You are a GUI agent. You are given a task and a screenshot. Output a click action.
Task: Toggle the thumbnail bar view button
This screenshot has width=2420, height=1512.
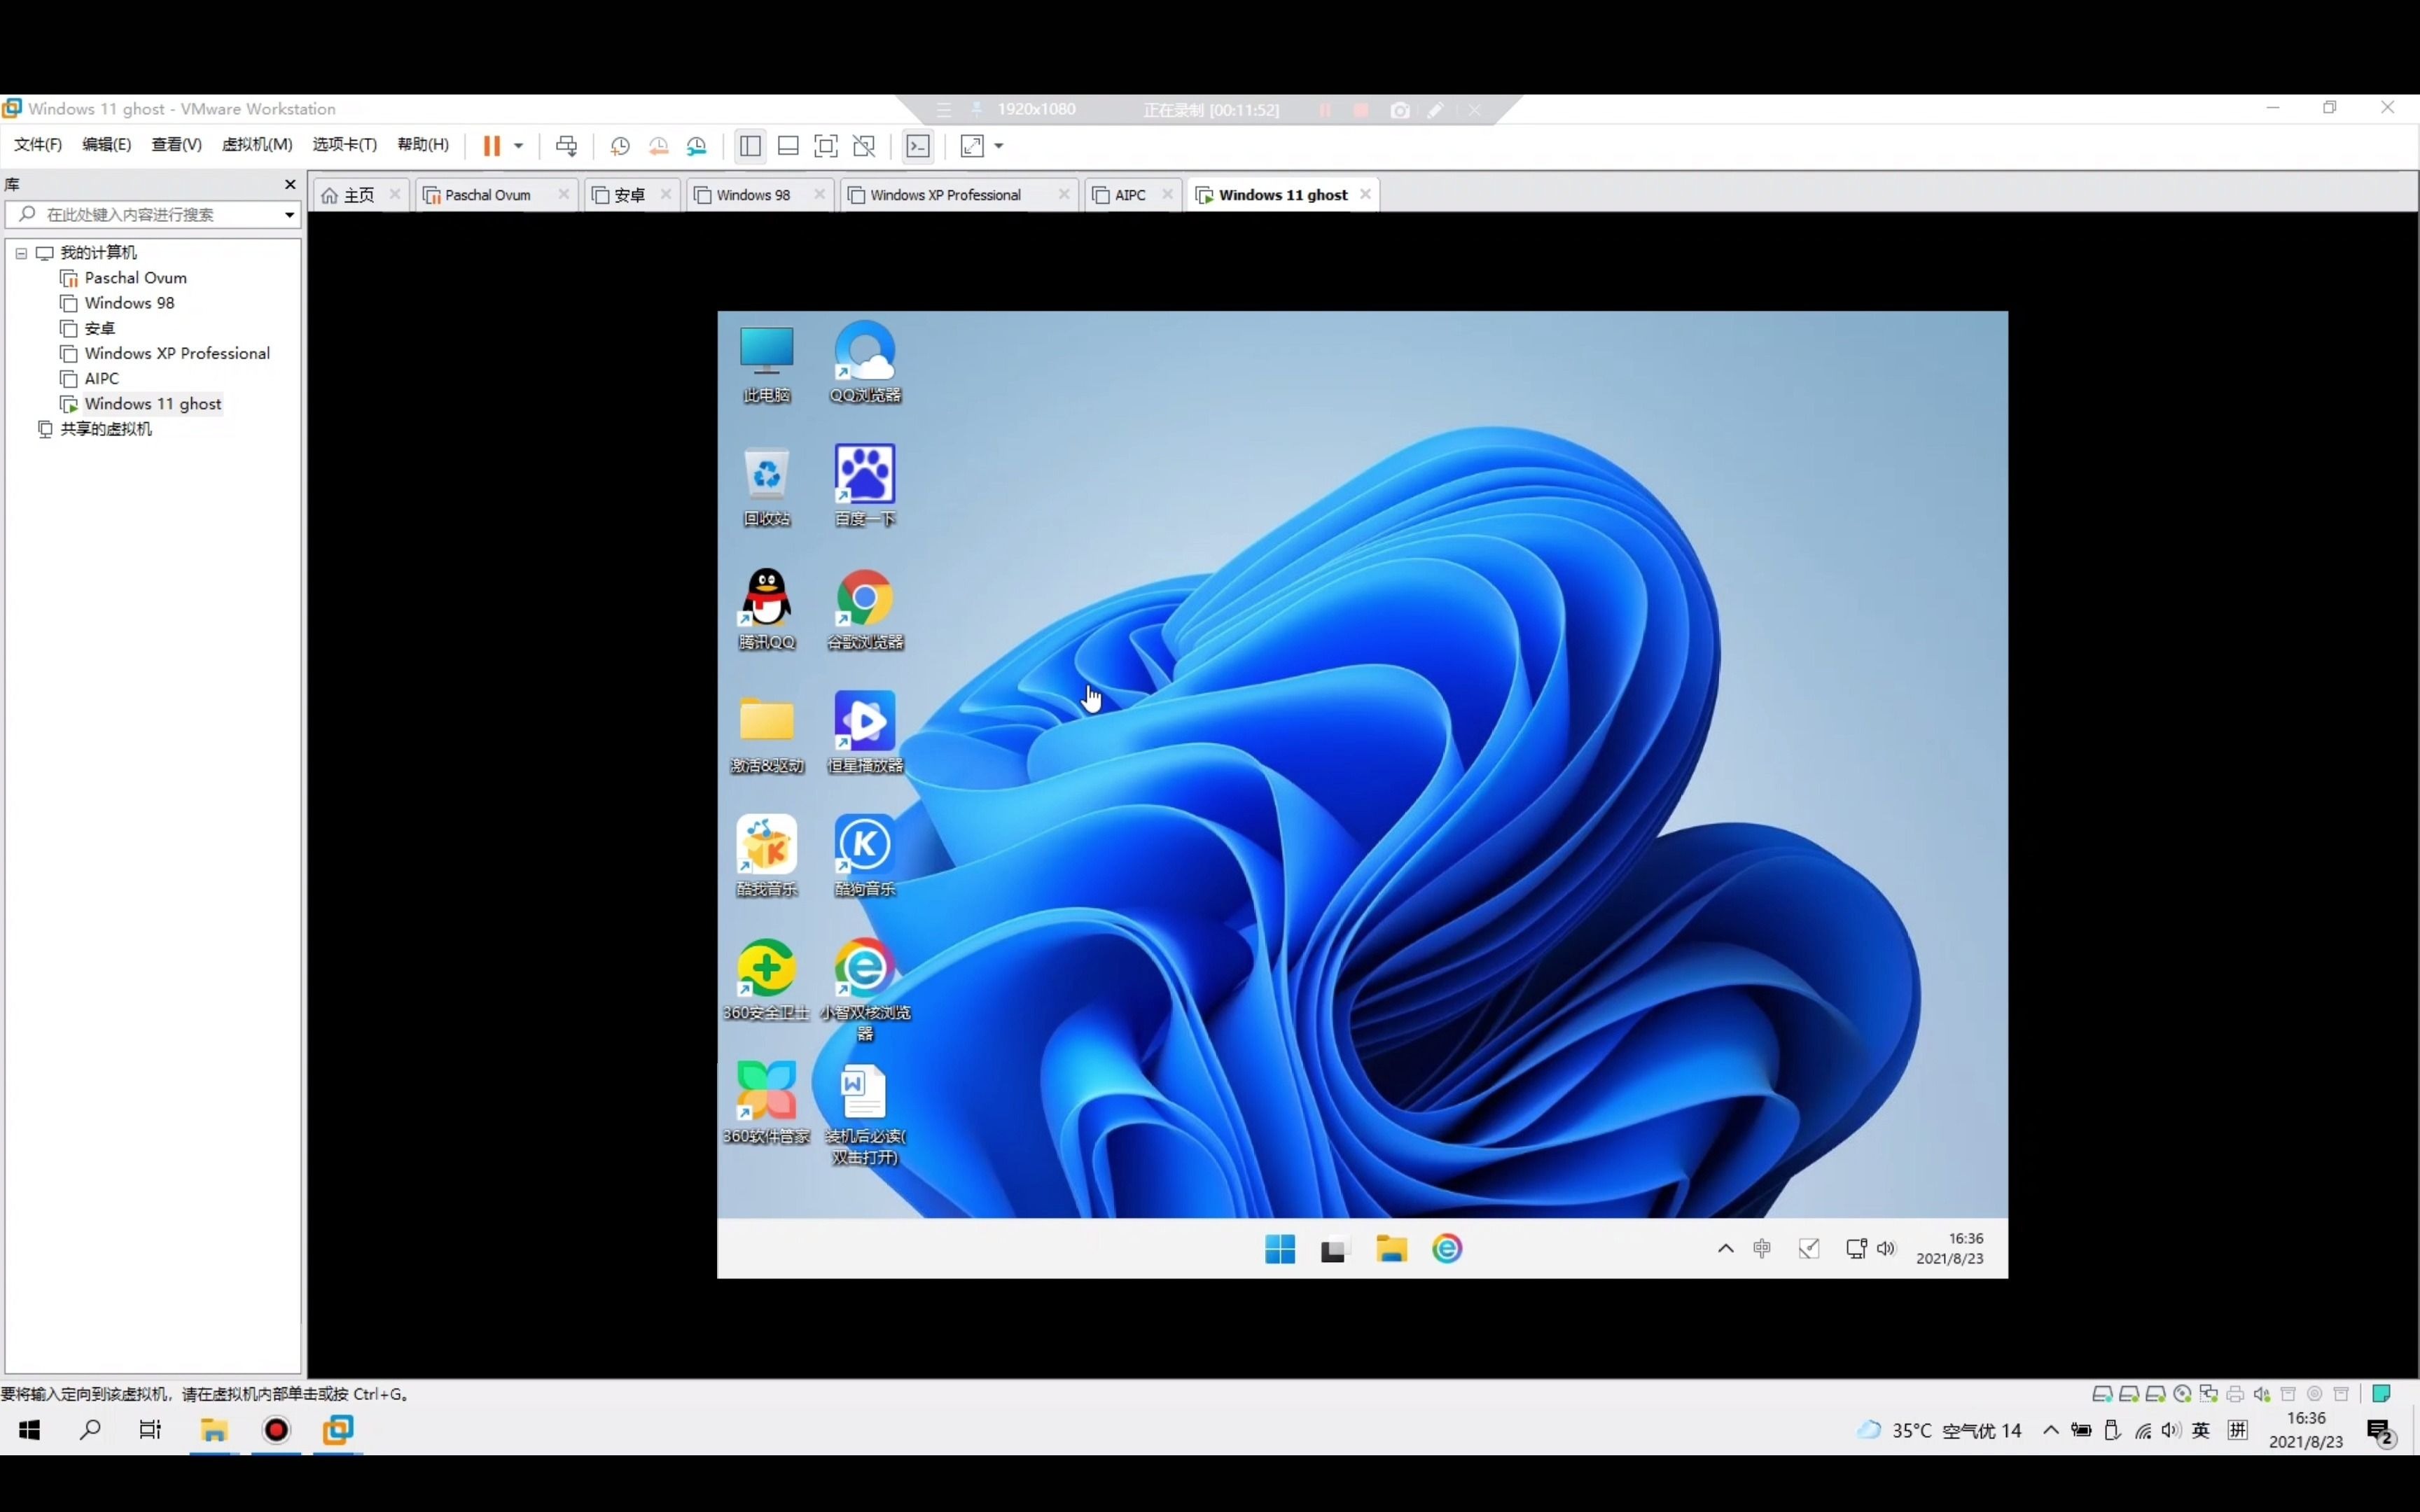(x=788, y=146)
